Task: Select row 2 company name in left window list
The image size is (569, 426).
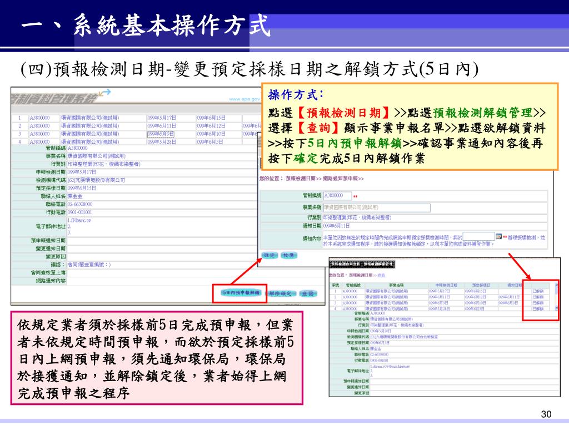Action: point(90,126)
